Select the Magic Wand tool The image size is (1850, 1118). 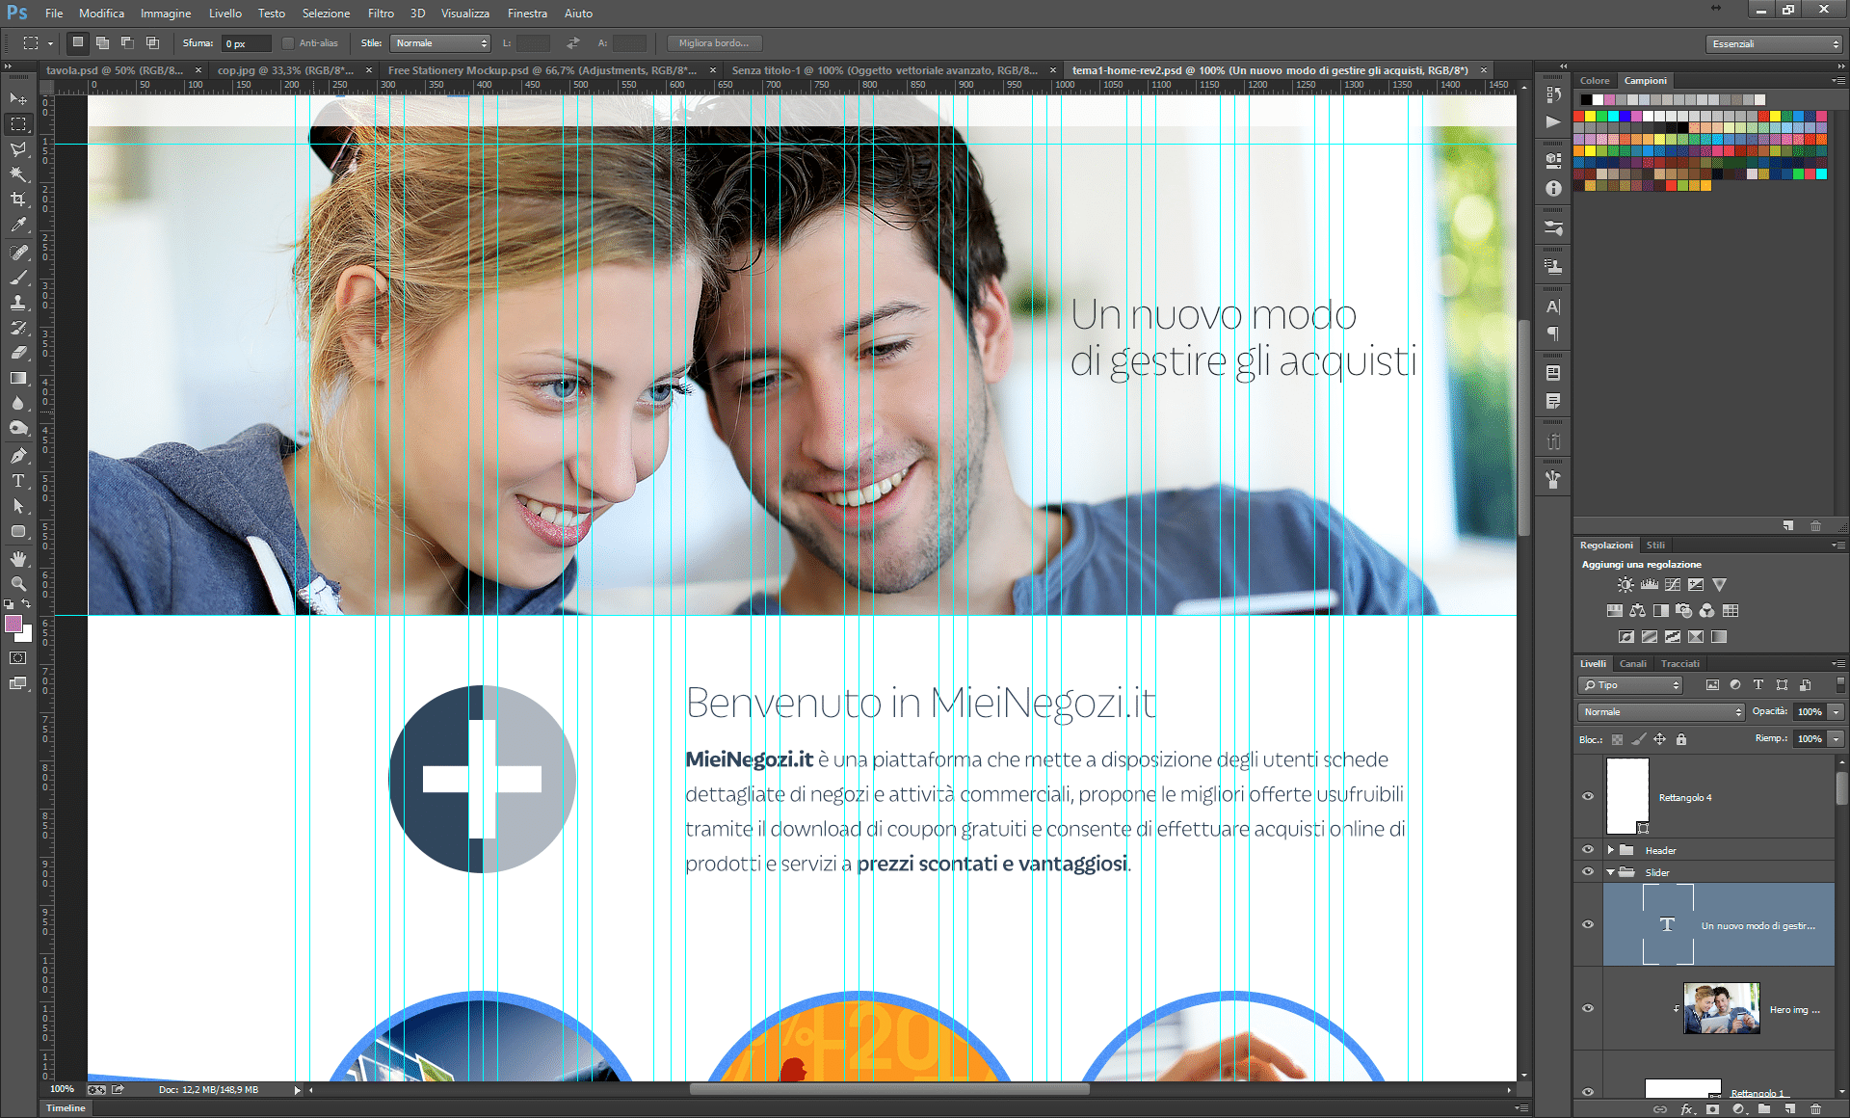pos(18,173)
